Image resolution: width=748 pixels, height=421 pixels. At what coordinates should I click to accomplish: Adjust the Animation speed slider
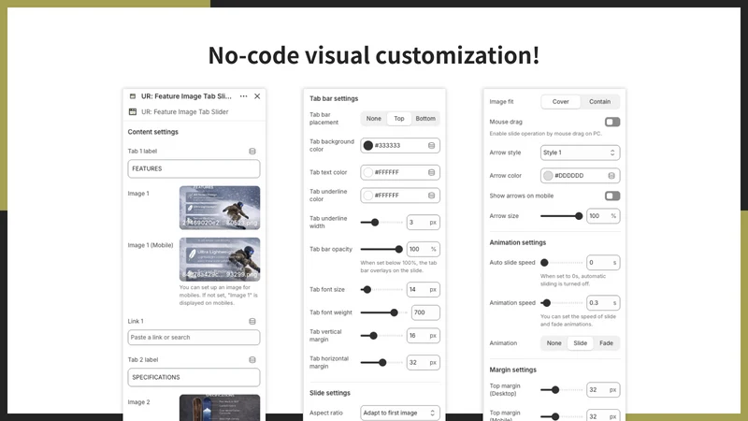tap(562, 303)
